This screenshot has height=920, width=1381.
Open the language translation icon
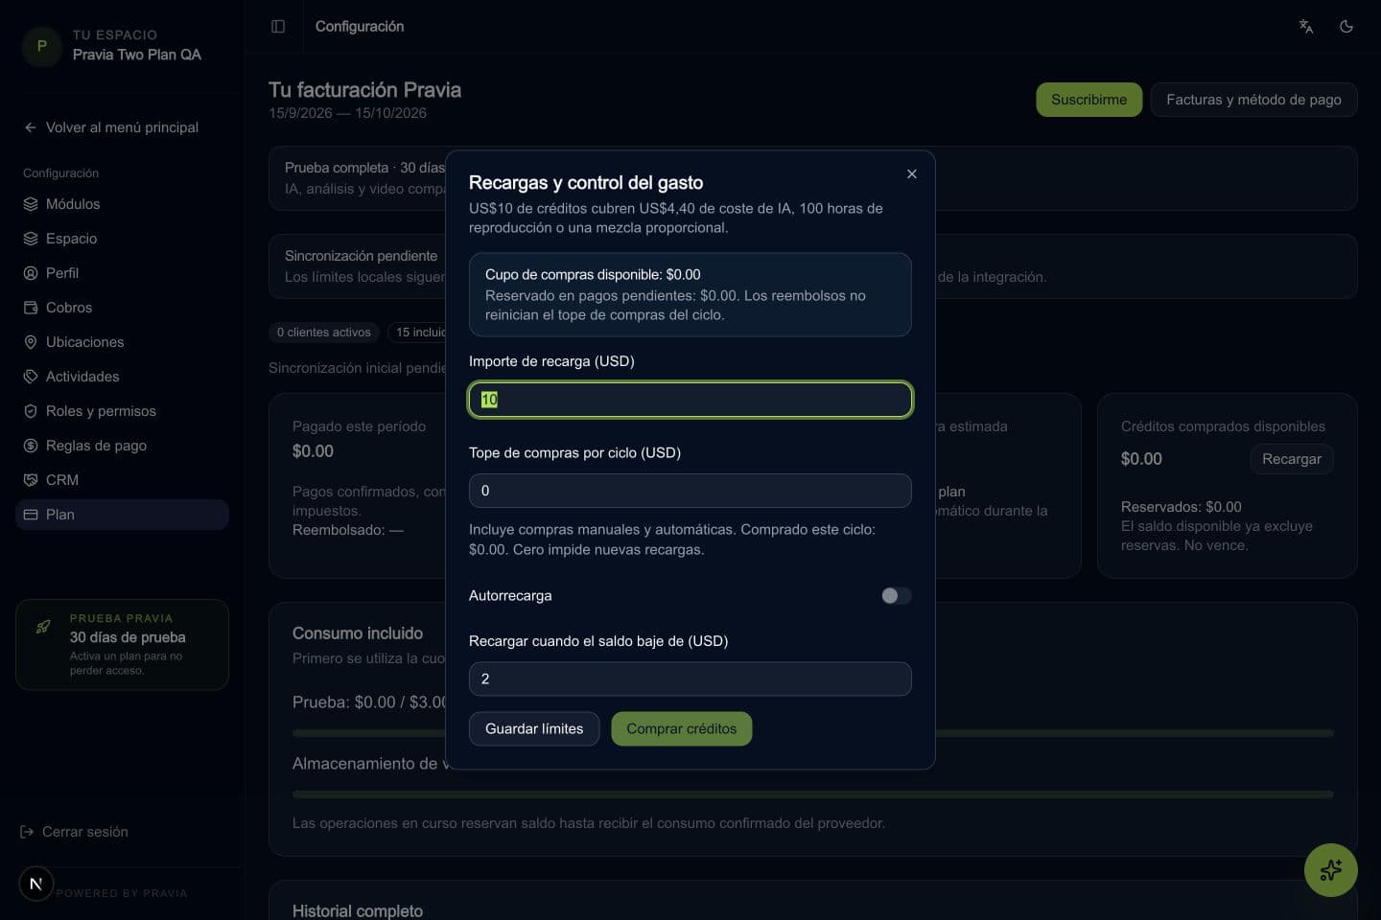(x=1306, y=27)
